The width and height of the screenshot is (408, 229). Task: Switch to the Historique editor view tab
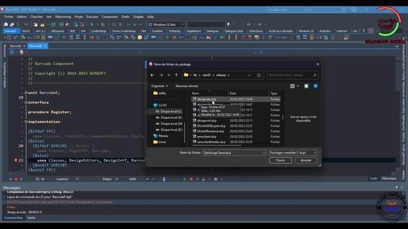tap(389, 178)
